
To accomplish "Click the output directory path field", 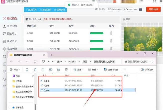I will pyautogui.click(x=120, y=9).
